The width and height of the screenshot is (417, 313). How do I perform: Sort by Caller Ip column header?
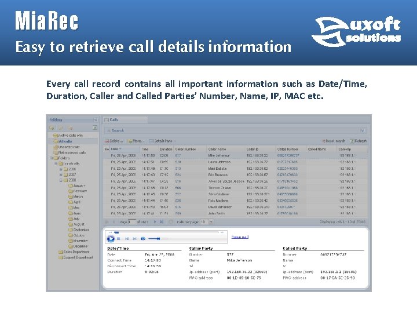point(260,149)
